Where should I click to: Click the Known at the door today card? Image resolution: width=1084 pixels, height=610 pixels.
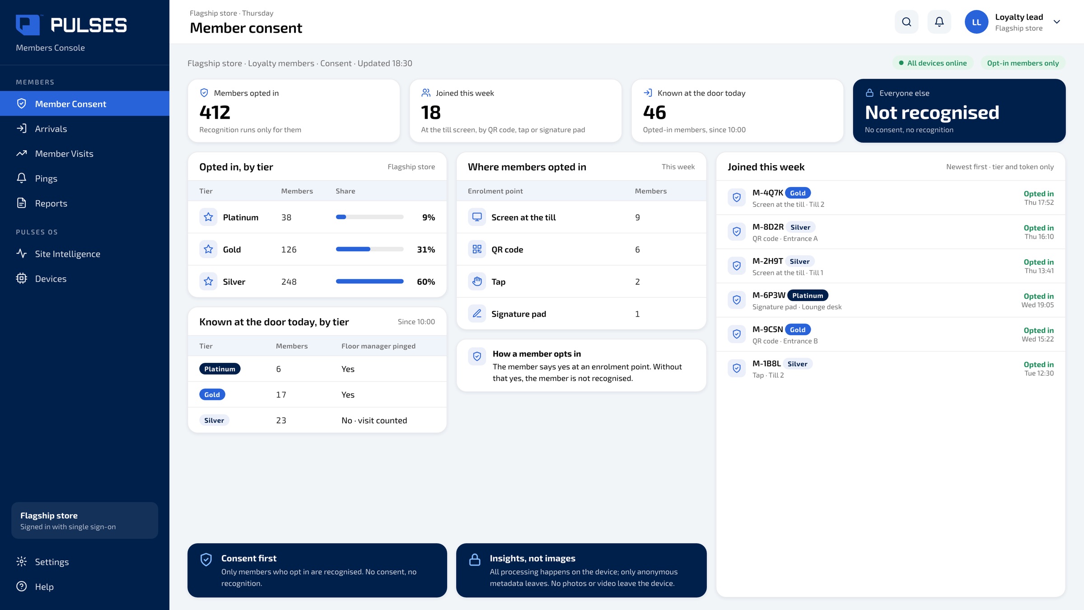[x=737, y=111]
